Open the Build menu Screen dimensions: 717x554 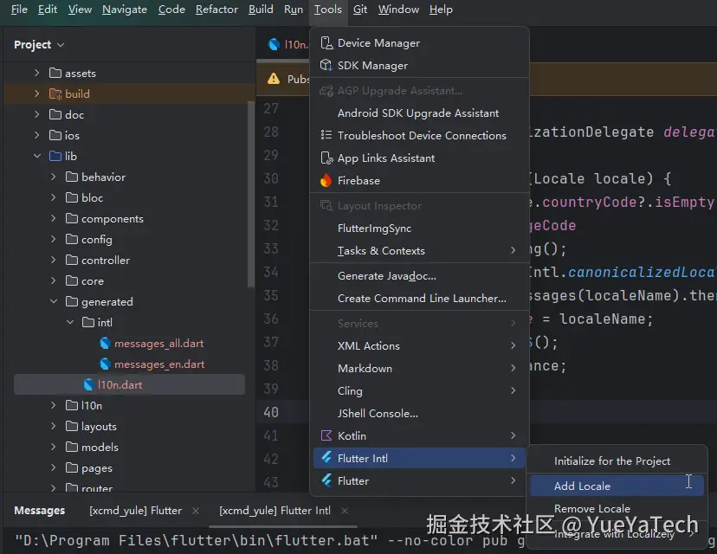(x=261, y=10)
